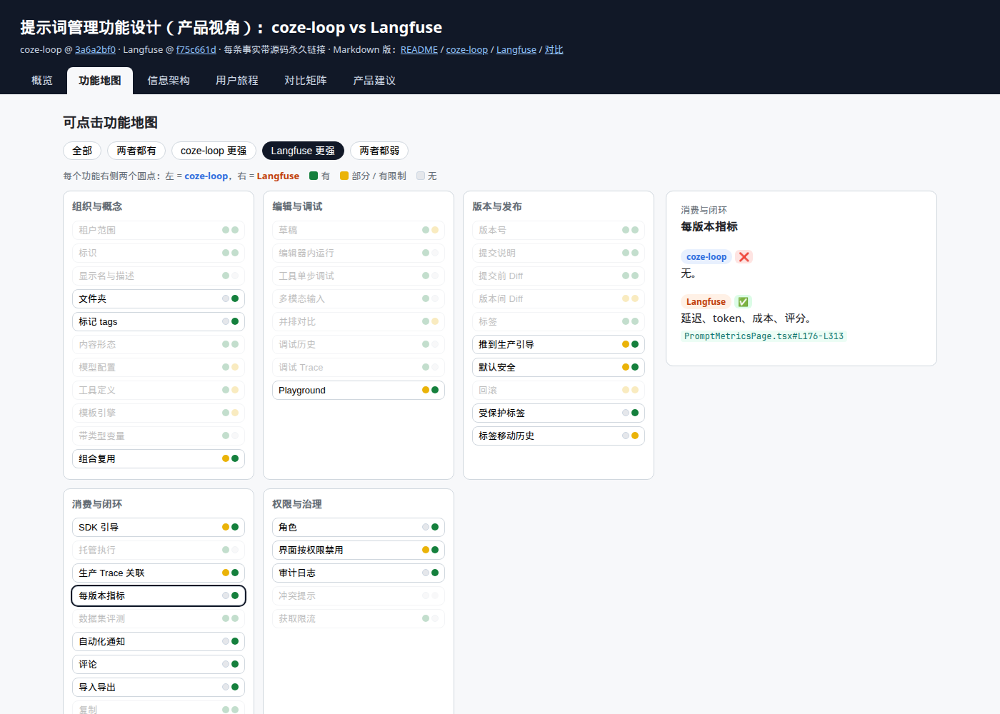
Task: Select the 审计日志 feature item
Action: click(359, 573)
